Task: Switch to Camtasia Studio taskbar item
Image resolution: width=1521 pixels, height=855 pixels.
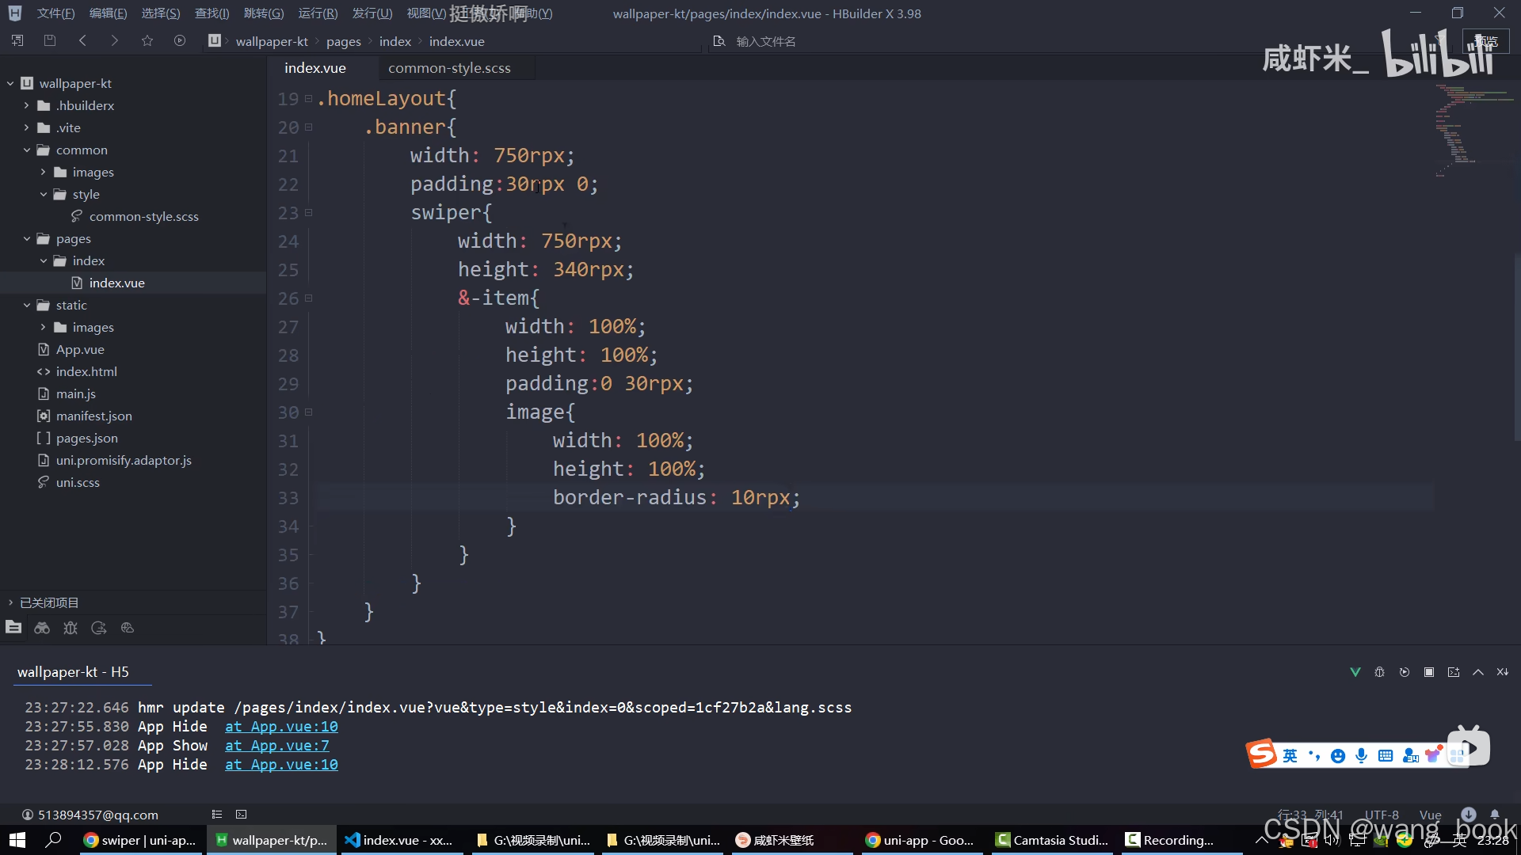Action: pyautogui.click(x=1051, y=840)
